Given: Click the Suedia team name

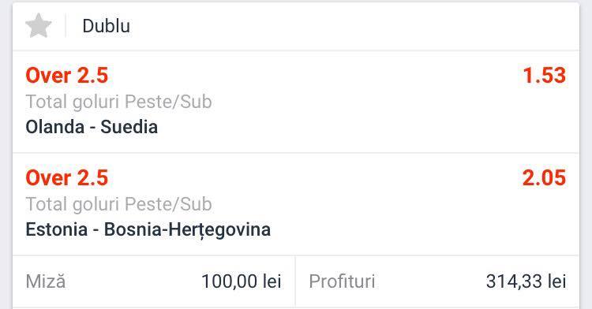Looking at the screenshot, I should click(129, 127).
